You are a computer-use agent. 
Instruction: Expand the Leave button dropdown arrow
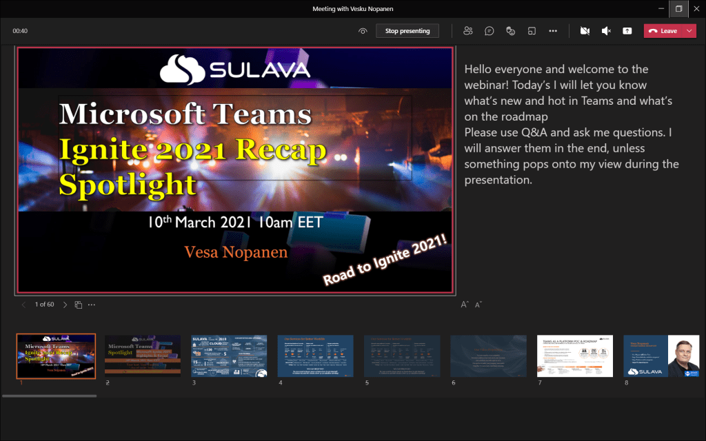689,31
